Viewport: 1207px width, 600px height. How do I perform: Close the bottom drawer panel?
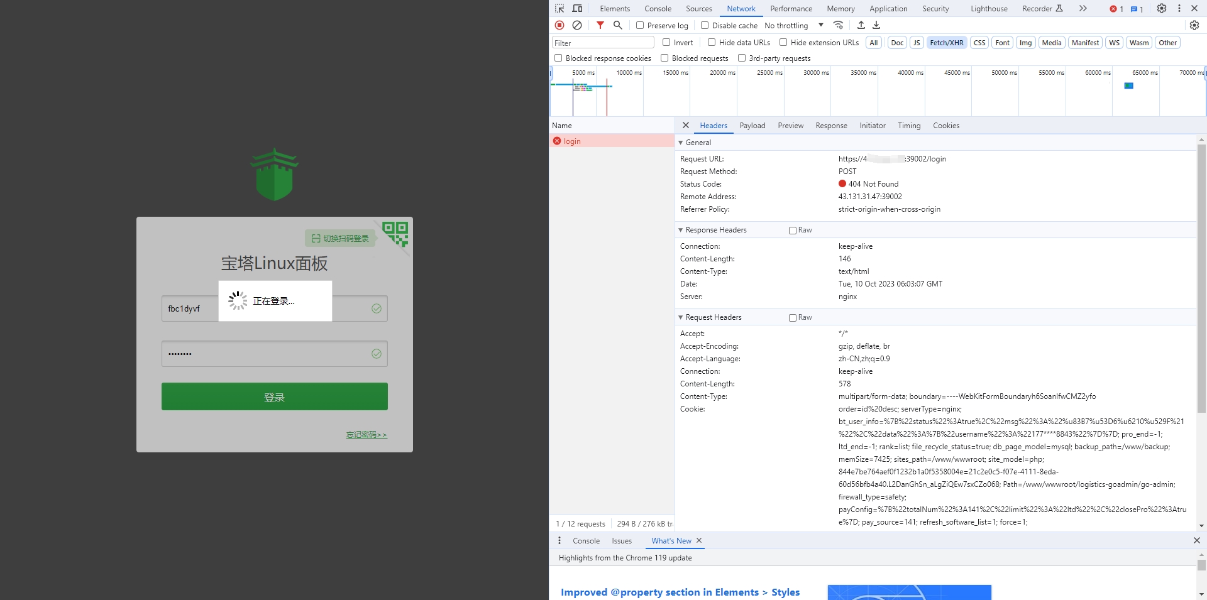1197,540
